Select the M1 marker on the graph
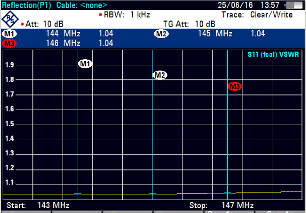 click(85, 64)
